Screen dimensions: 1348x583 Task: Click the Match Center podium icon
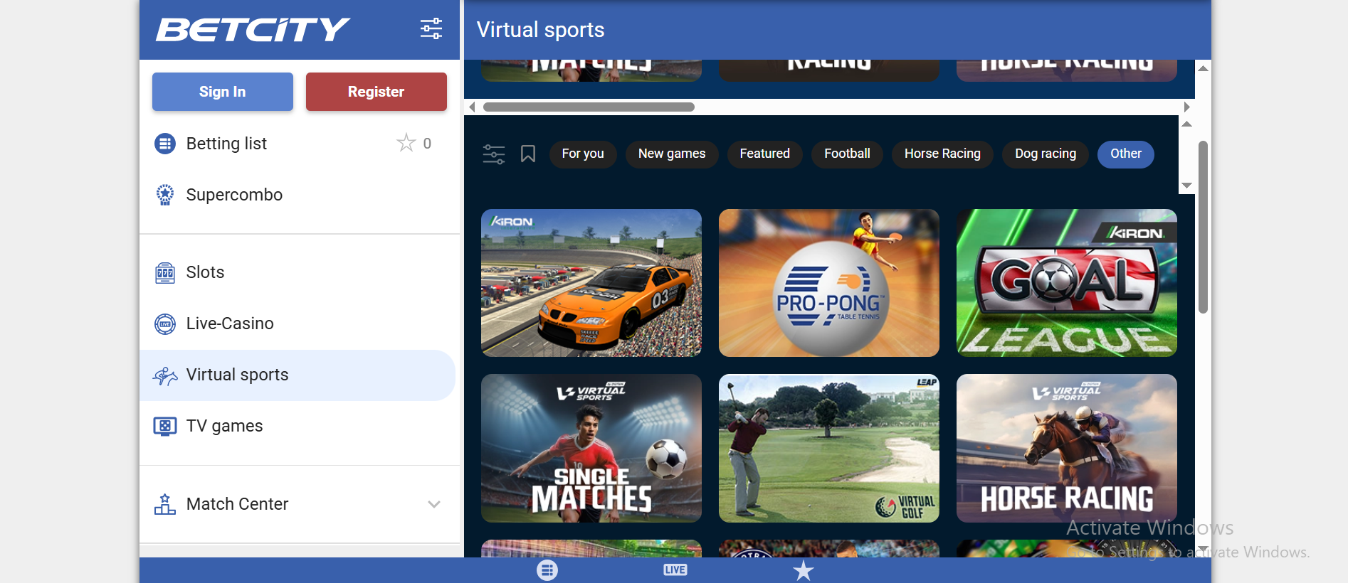165,504
